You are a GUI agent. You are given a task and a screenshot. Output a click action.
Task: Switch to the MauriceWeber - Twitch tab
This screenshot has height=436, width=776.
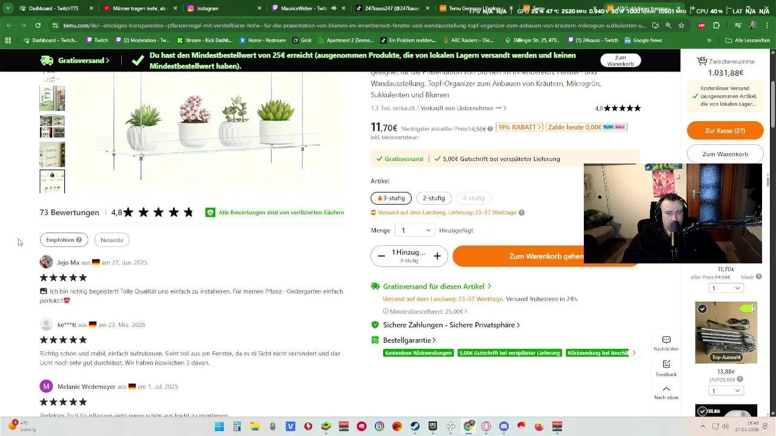click(308, 8)
